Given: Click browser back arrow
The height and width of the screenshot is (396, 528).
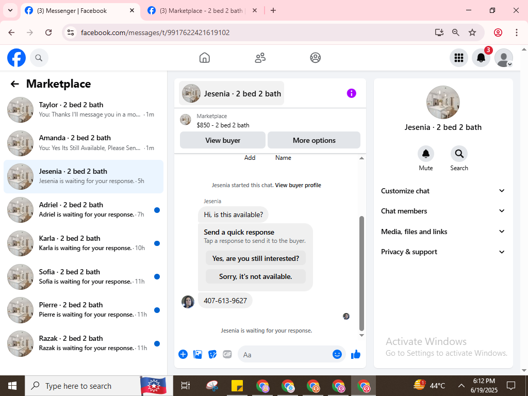Looking at the screenshot, I should [11, 32].
